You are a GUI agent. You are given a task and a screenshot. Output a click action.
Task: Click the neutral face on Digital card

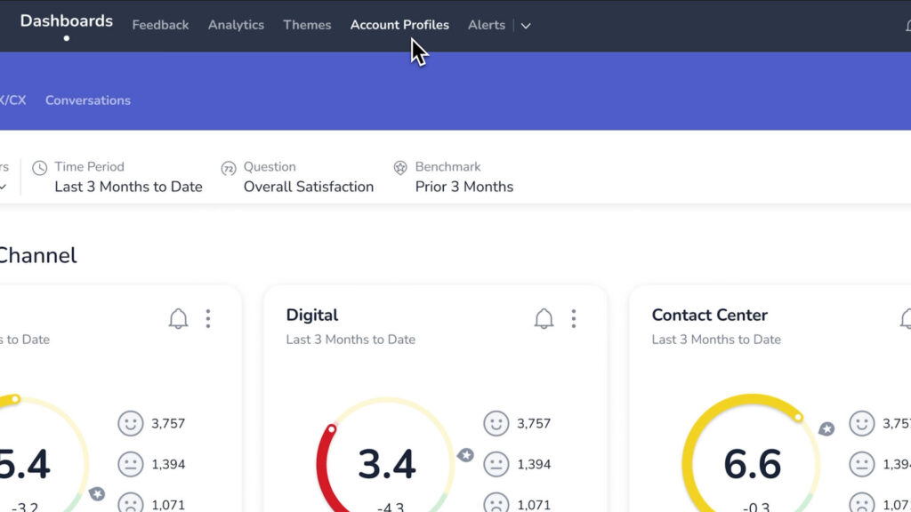(496, 464)
